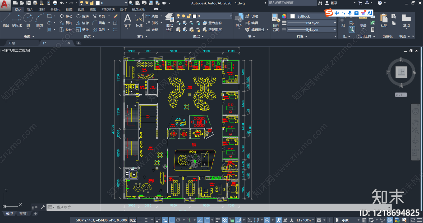423x223 pixels.
Task: Toggle polar tracking in status bar
Action: coord(178,220)
